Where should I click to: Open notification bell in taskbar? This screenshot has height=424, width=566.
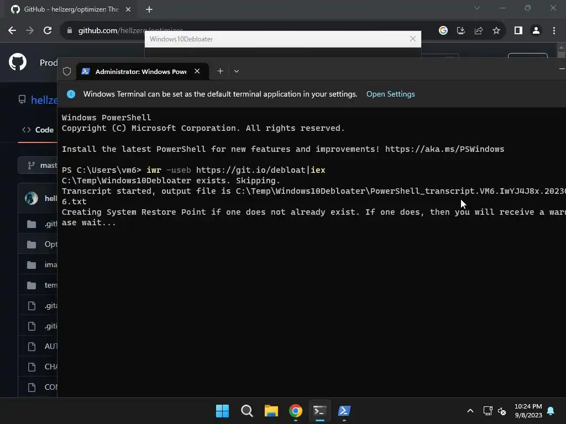pos(551,411)
